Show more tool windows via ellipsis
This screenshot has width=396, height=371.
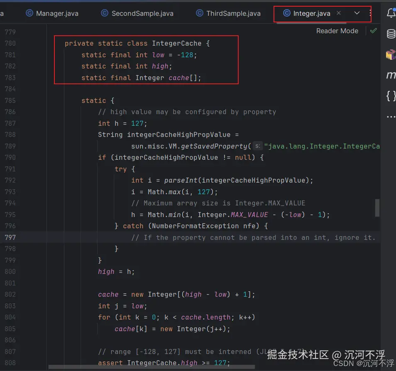[391, 117]
